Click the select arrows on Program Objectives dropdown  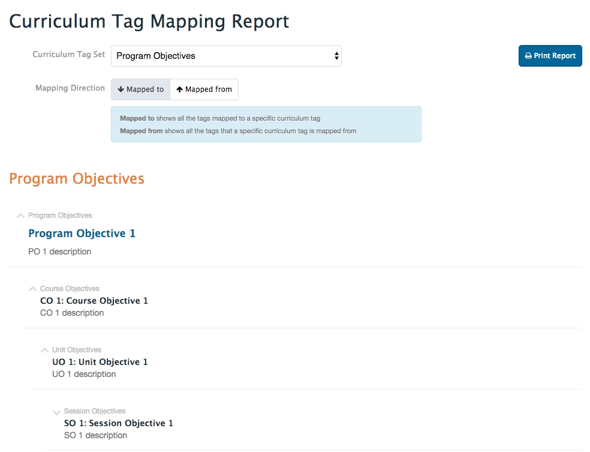coord(336,56)
